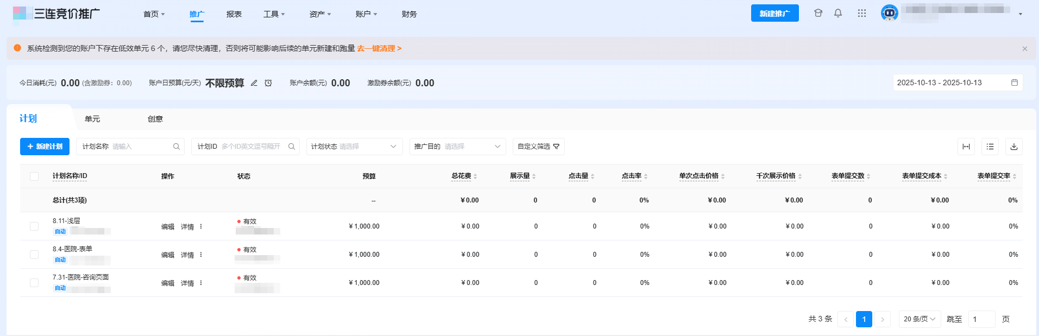Switch to the 创意 tab
This screenshot has height=336, width=1039.
pos(155,119)
